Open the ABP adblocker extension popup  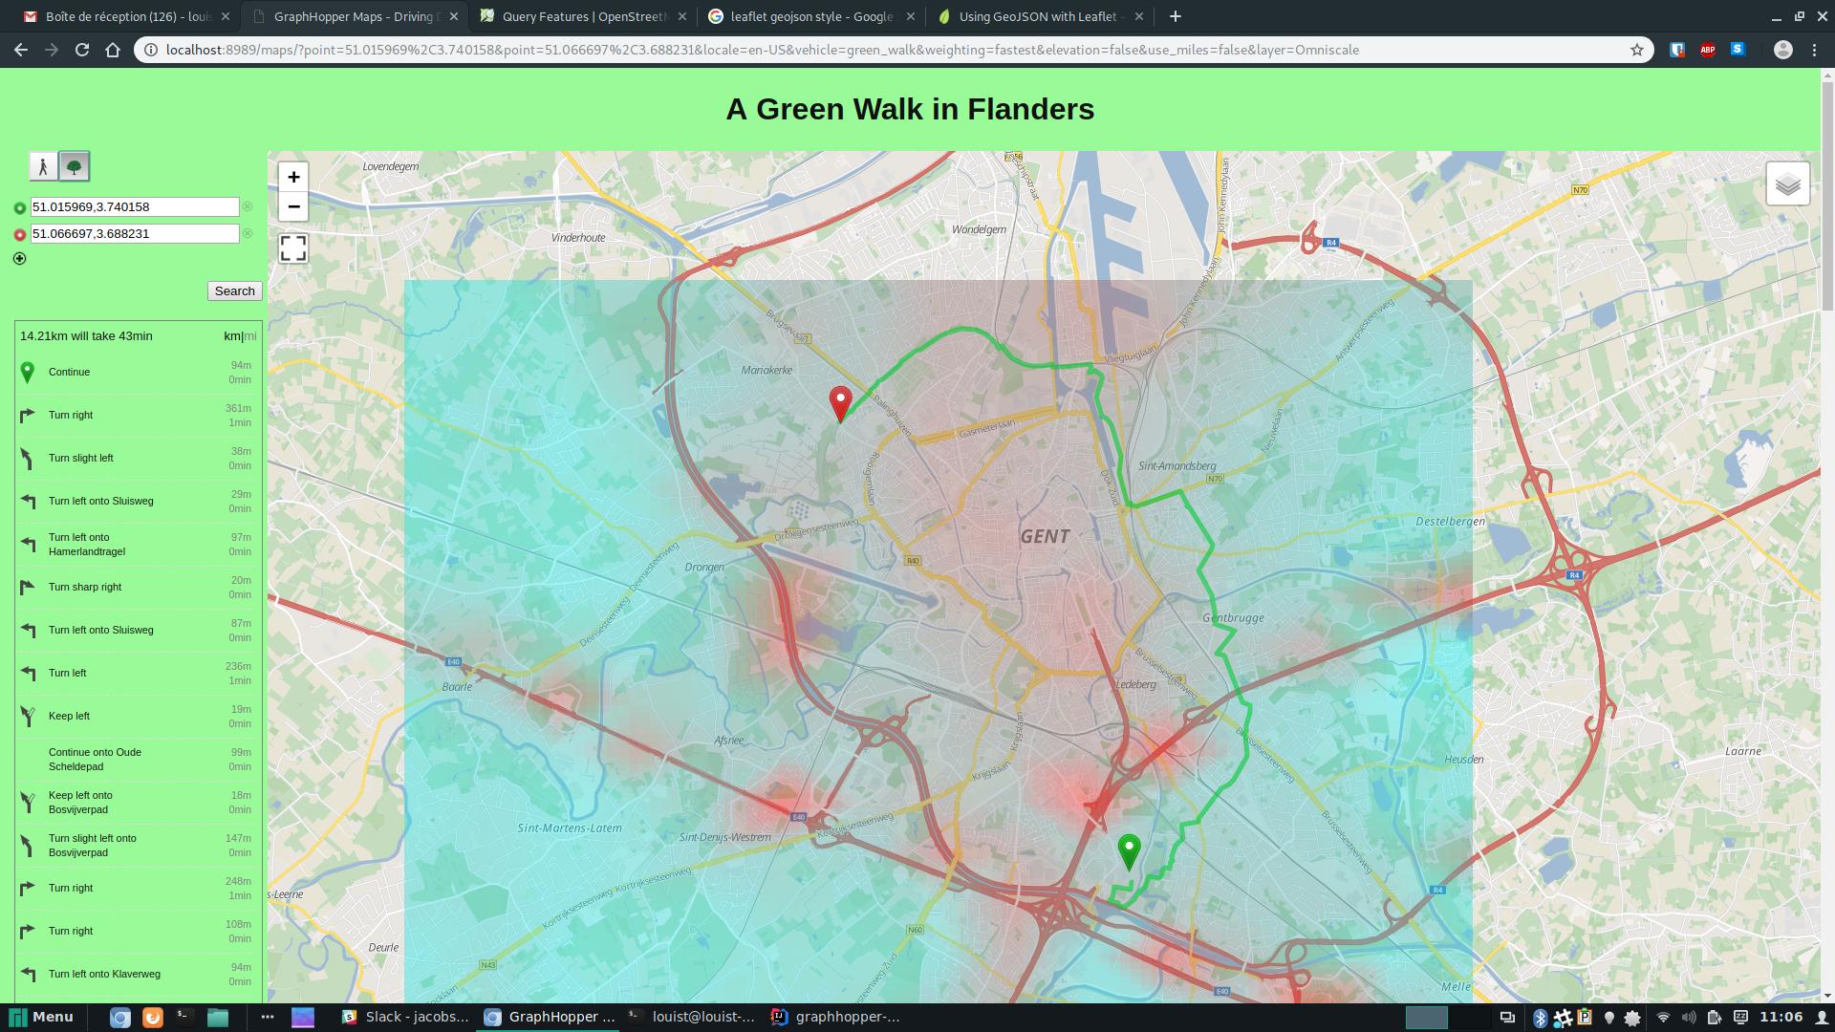click(x=1708, y=50)
